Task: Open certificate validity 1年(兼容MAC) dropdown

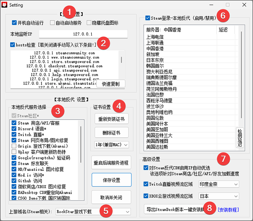Action: (x=111, y=145)
